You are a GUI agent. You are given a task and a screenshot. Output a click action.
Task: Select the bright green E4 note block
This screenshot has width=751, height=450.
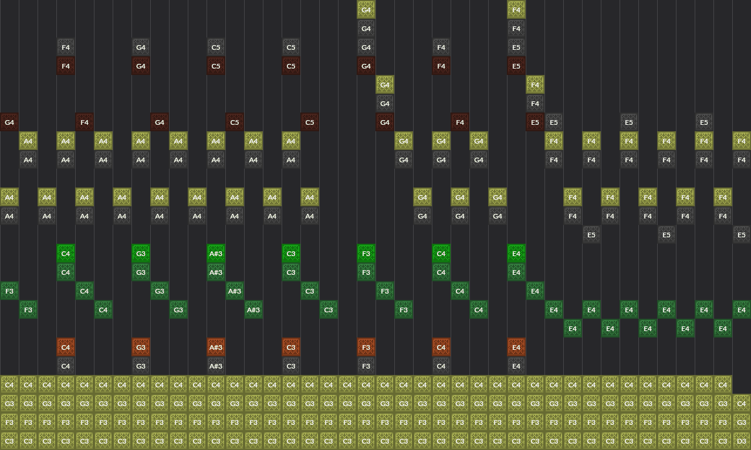pyautogui.click(x=516, y=254)
